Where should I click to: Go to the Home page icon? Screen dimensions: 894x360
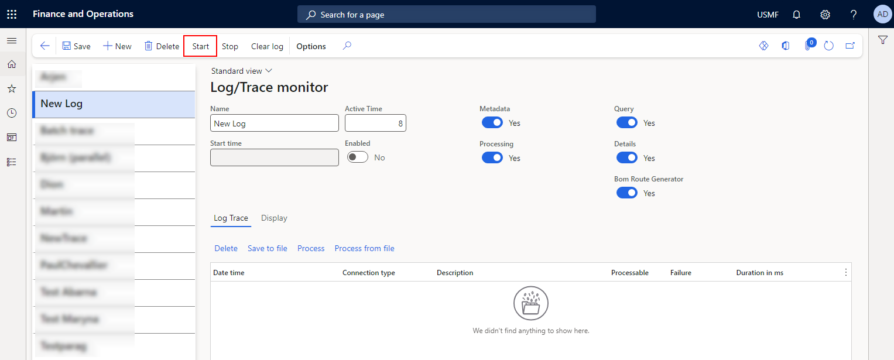click(12, 64)
